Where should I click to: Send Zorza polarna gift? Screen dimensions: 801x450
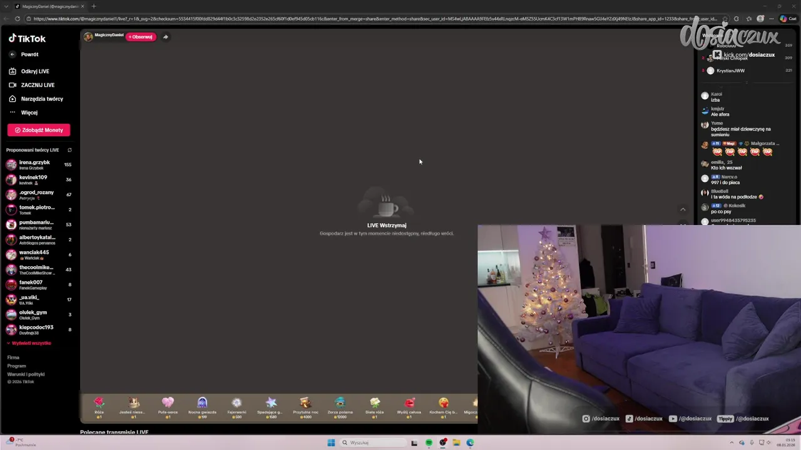pyautogui.click(x=340, y=407)
